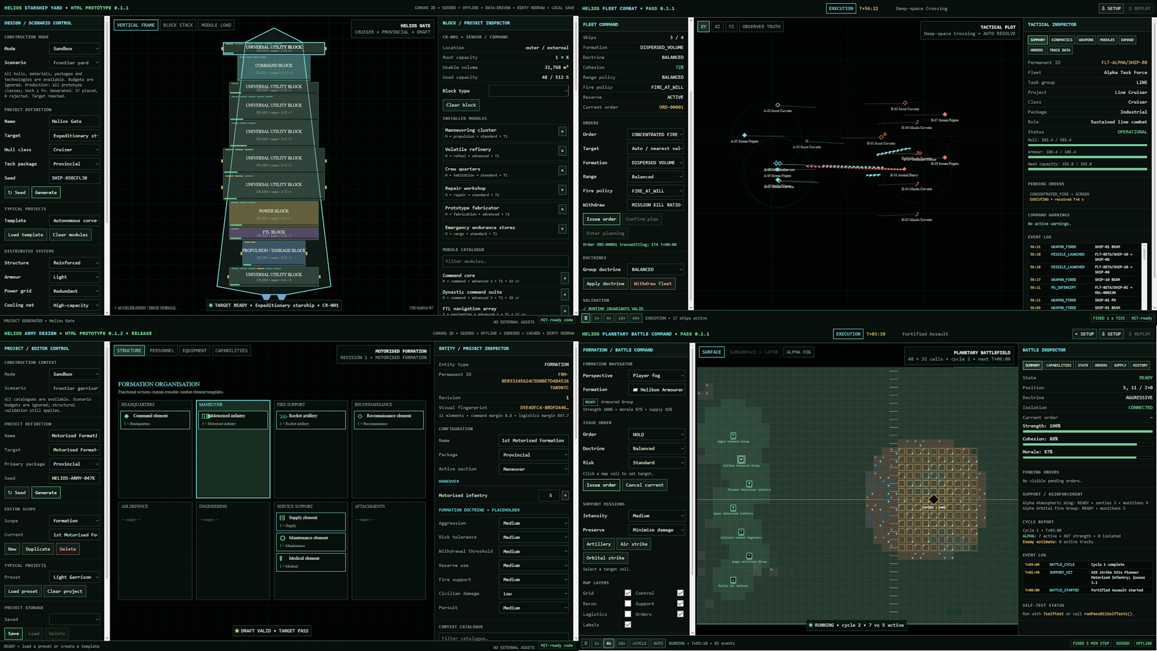Toggle the AUTO cycle button
Image resolution: width=1157 pixels, height=651 pixels.
pos(658,643)
